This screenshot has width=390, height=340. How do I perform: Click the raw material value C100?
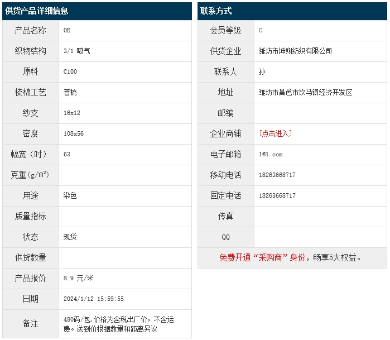pyautogui.click(x=70, y=71)
